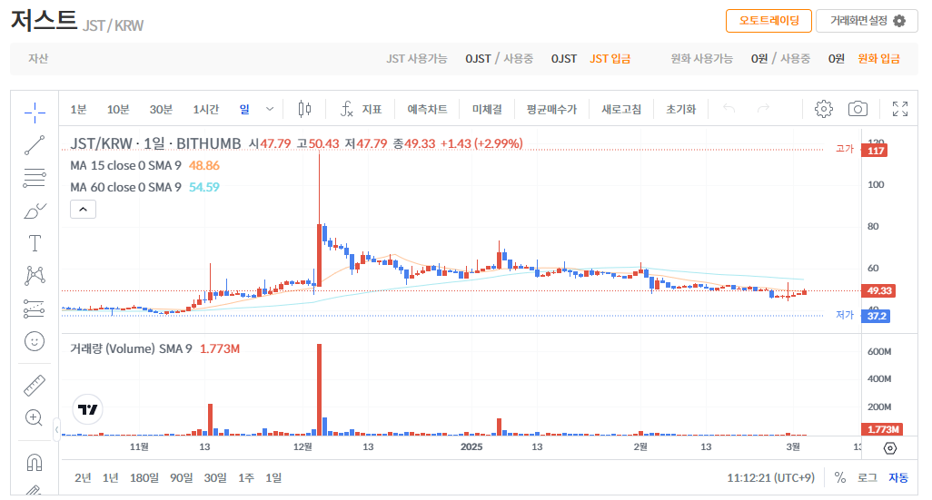
Task: Switch to 1시간 interval
Action: click(205, 109)
